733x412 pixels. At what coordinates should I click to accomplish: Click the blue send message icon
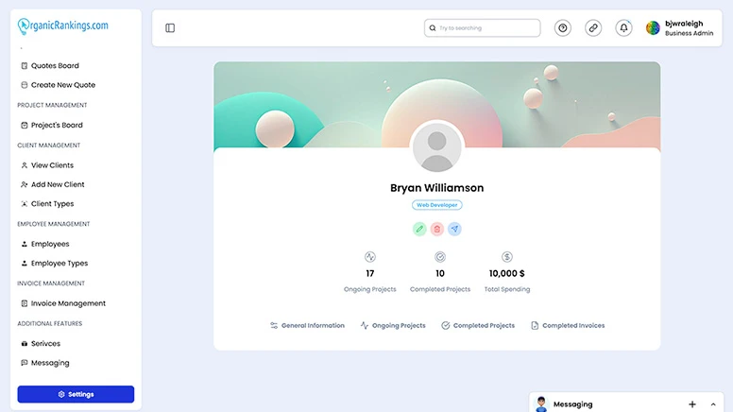[x=454, y=229]
